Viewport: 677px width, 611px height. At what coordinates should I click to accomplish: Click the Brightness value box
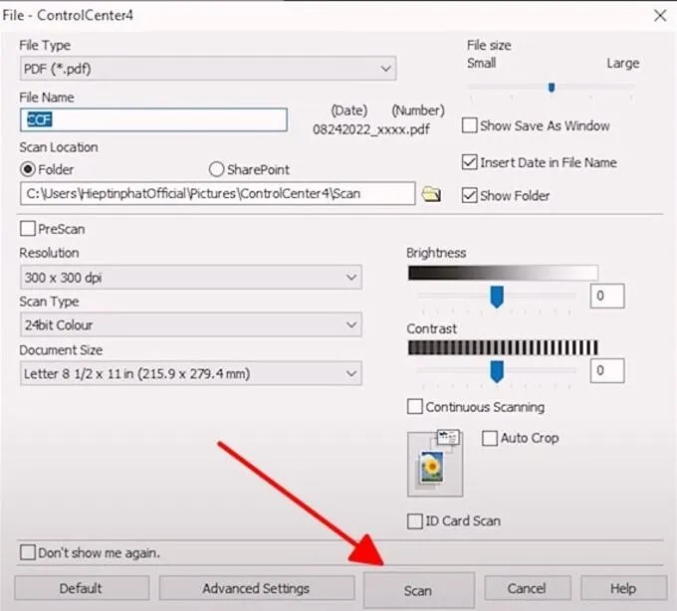(x=607, y=296)
